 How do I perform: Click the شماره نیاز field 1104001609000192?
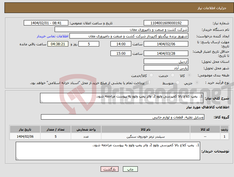click(166, 23)
